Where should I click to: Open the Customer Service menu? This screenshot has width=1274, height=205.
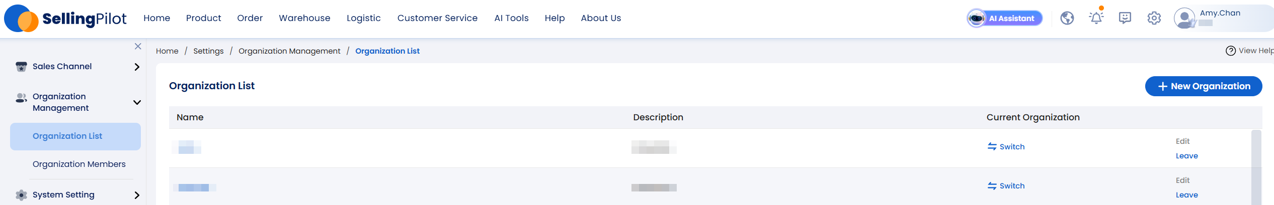[437, 18]
